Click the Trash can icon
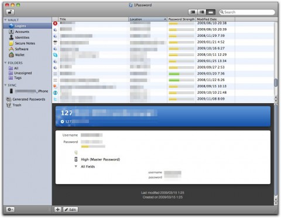This screenshot has height=218, width=281. click(9, 105)
